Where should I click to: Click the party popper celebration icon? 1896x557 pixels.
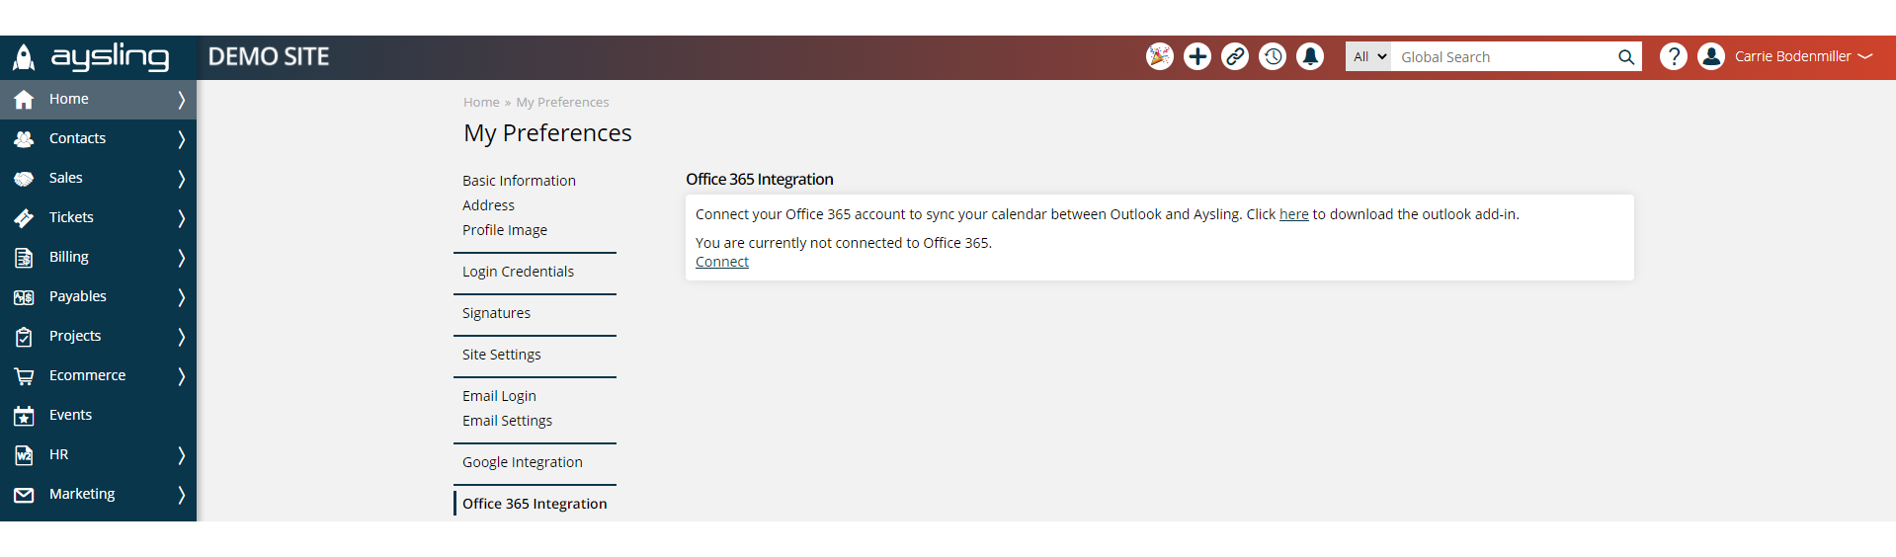pyautogui.click(x=1159, y=56)
